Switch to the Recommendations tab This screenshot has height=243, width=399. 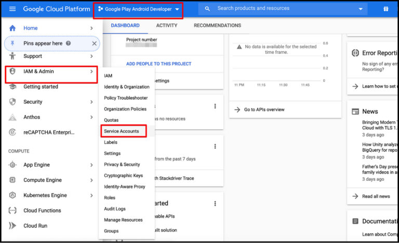pyautogui.click(x=217, y=25)
